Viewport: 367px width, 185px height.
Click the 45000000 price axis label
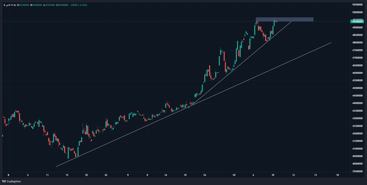pyautogui.click(x=357, y=88)
